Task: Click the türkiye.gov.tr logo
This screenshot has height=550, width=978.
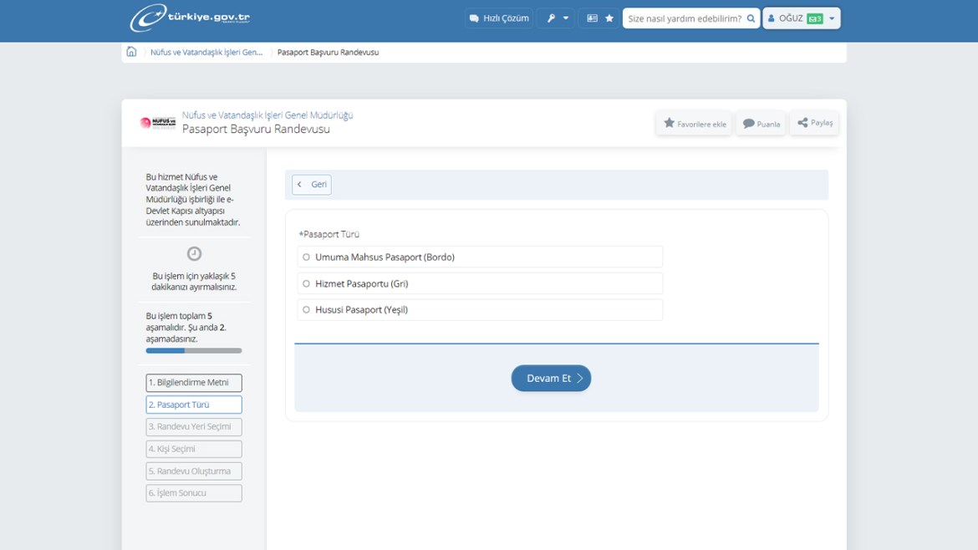Action: pos(190,18)
